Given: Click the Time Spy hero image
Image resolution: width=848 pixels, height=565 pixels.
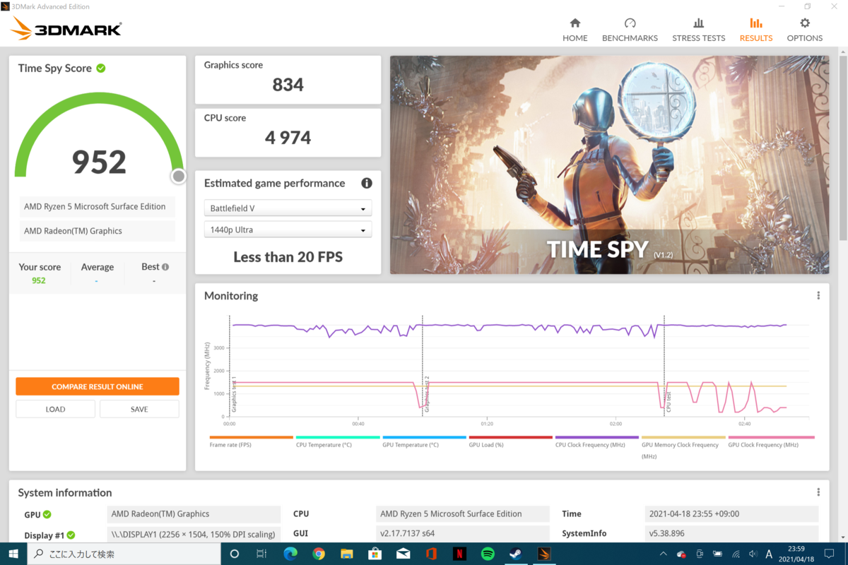Looking at the screenshot, I should pos(610,165).
